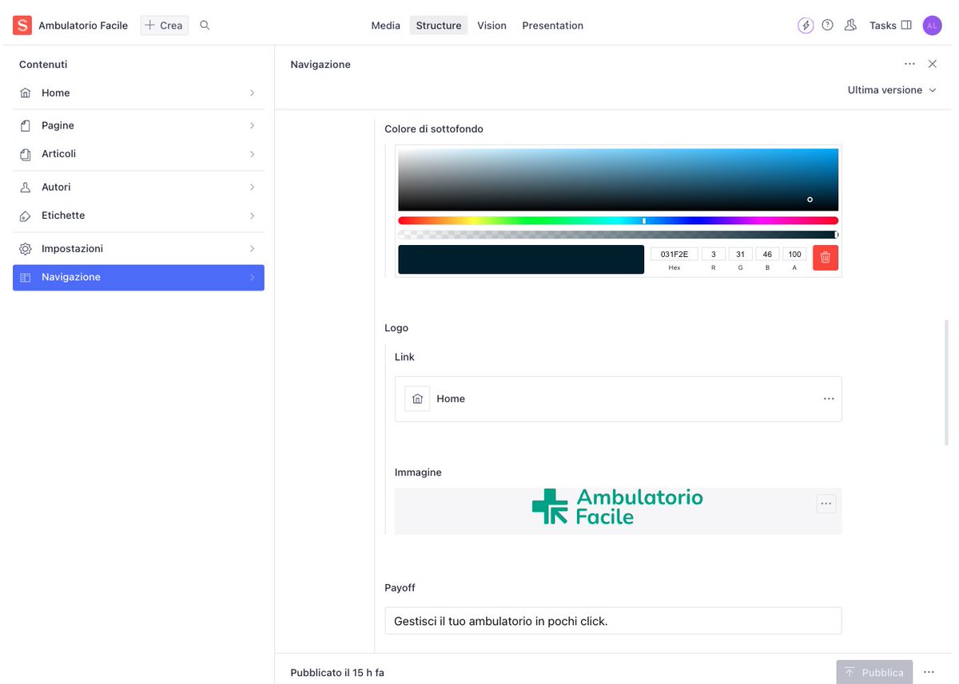The height and width of the screenshot is (684, 959).
Task: Open the Crea button
Action: [164, 25]
